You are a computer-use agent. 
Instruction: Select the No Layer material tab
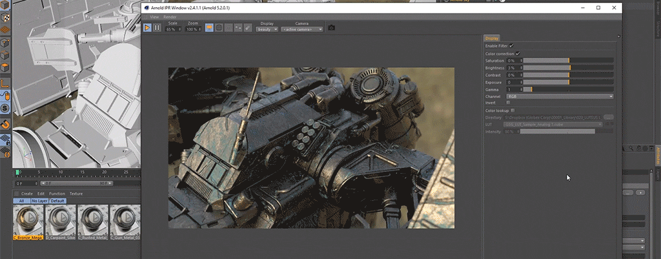[x=39, y=201]
